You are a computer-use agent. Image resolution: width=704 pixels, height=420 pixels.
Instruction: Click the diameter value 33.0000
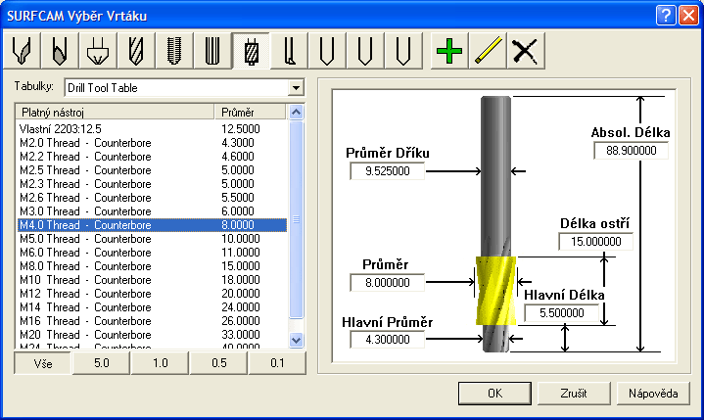[241, 335]
